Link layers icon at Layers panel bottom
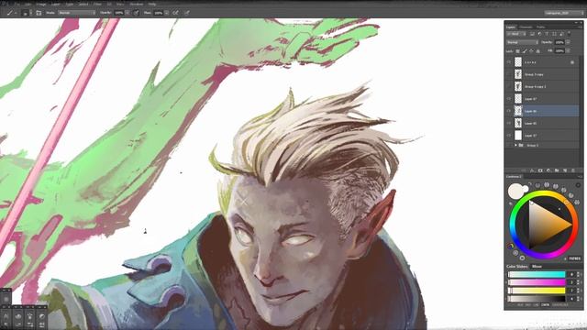 524,170
